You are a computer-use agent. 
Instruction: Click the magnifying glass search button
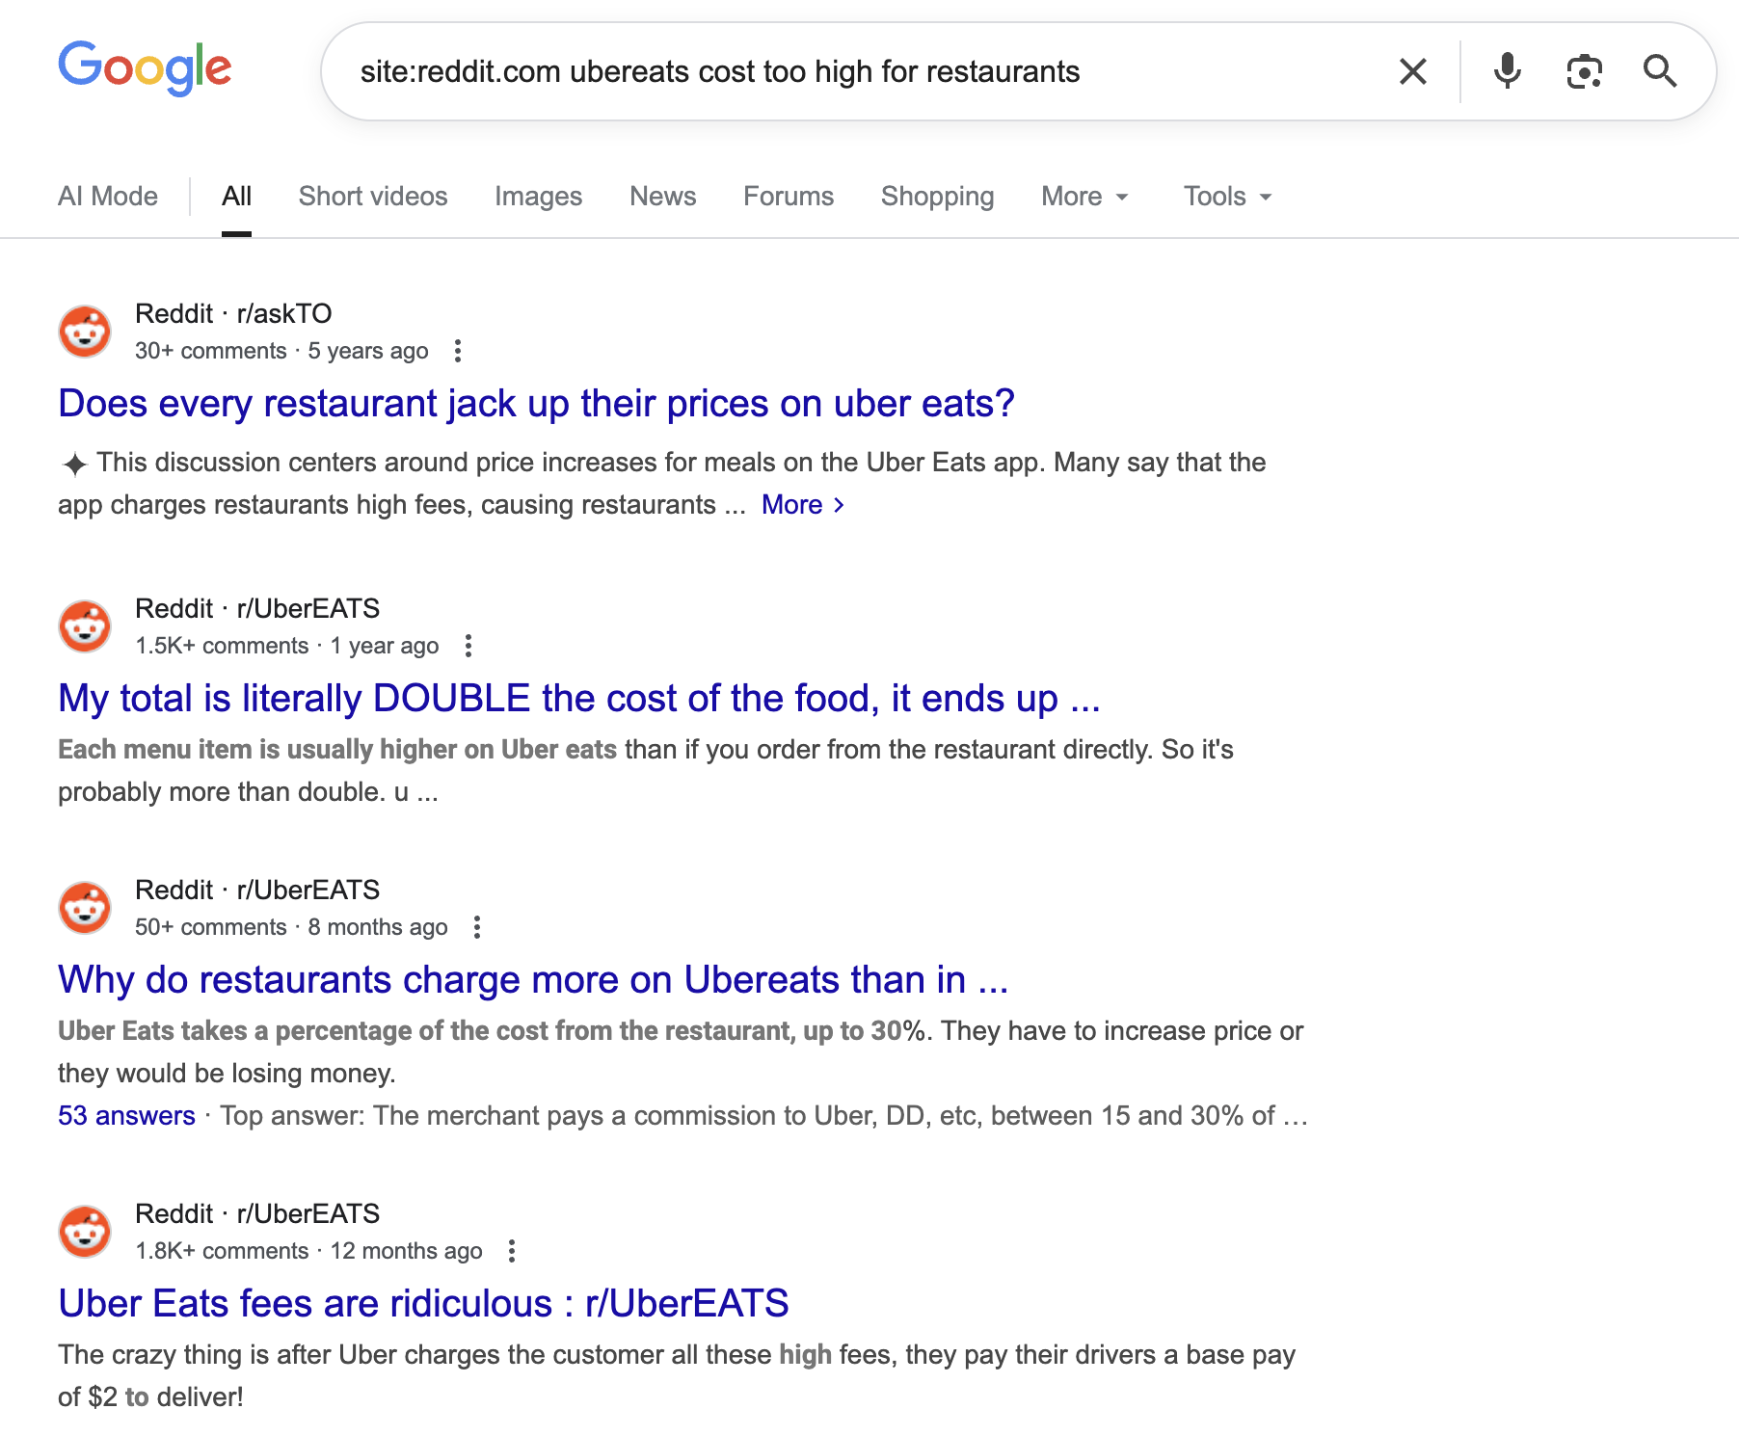click(x=1659, y=71)
